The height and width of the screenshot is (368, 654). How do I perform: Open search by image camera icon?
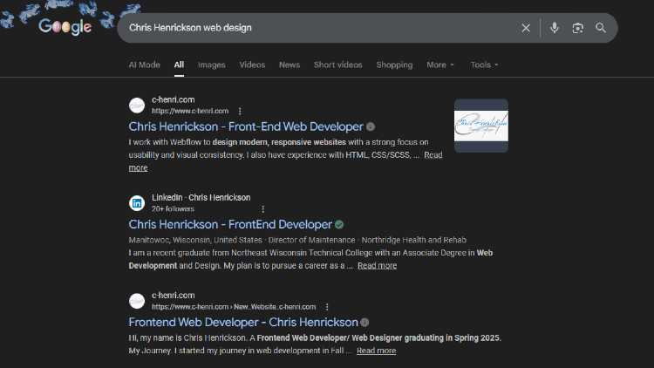click(x=577, y=28)
